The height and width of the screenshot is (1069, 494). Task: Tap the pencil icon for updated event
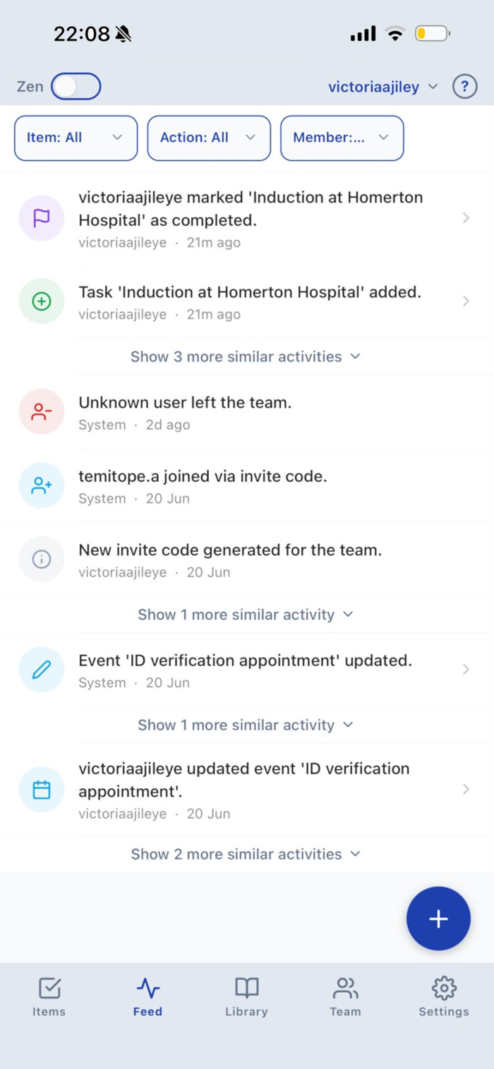tap(42, 670)
